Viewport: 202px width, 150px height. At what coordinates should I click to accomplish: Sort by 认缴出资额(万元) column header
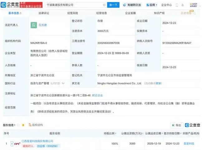[x=132, y=134]
